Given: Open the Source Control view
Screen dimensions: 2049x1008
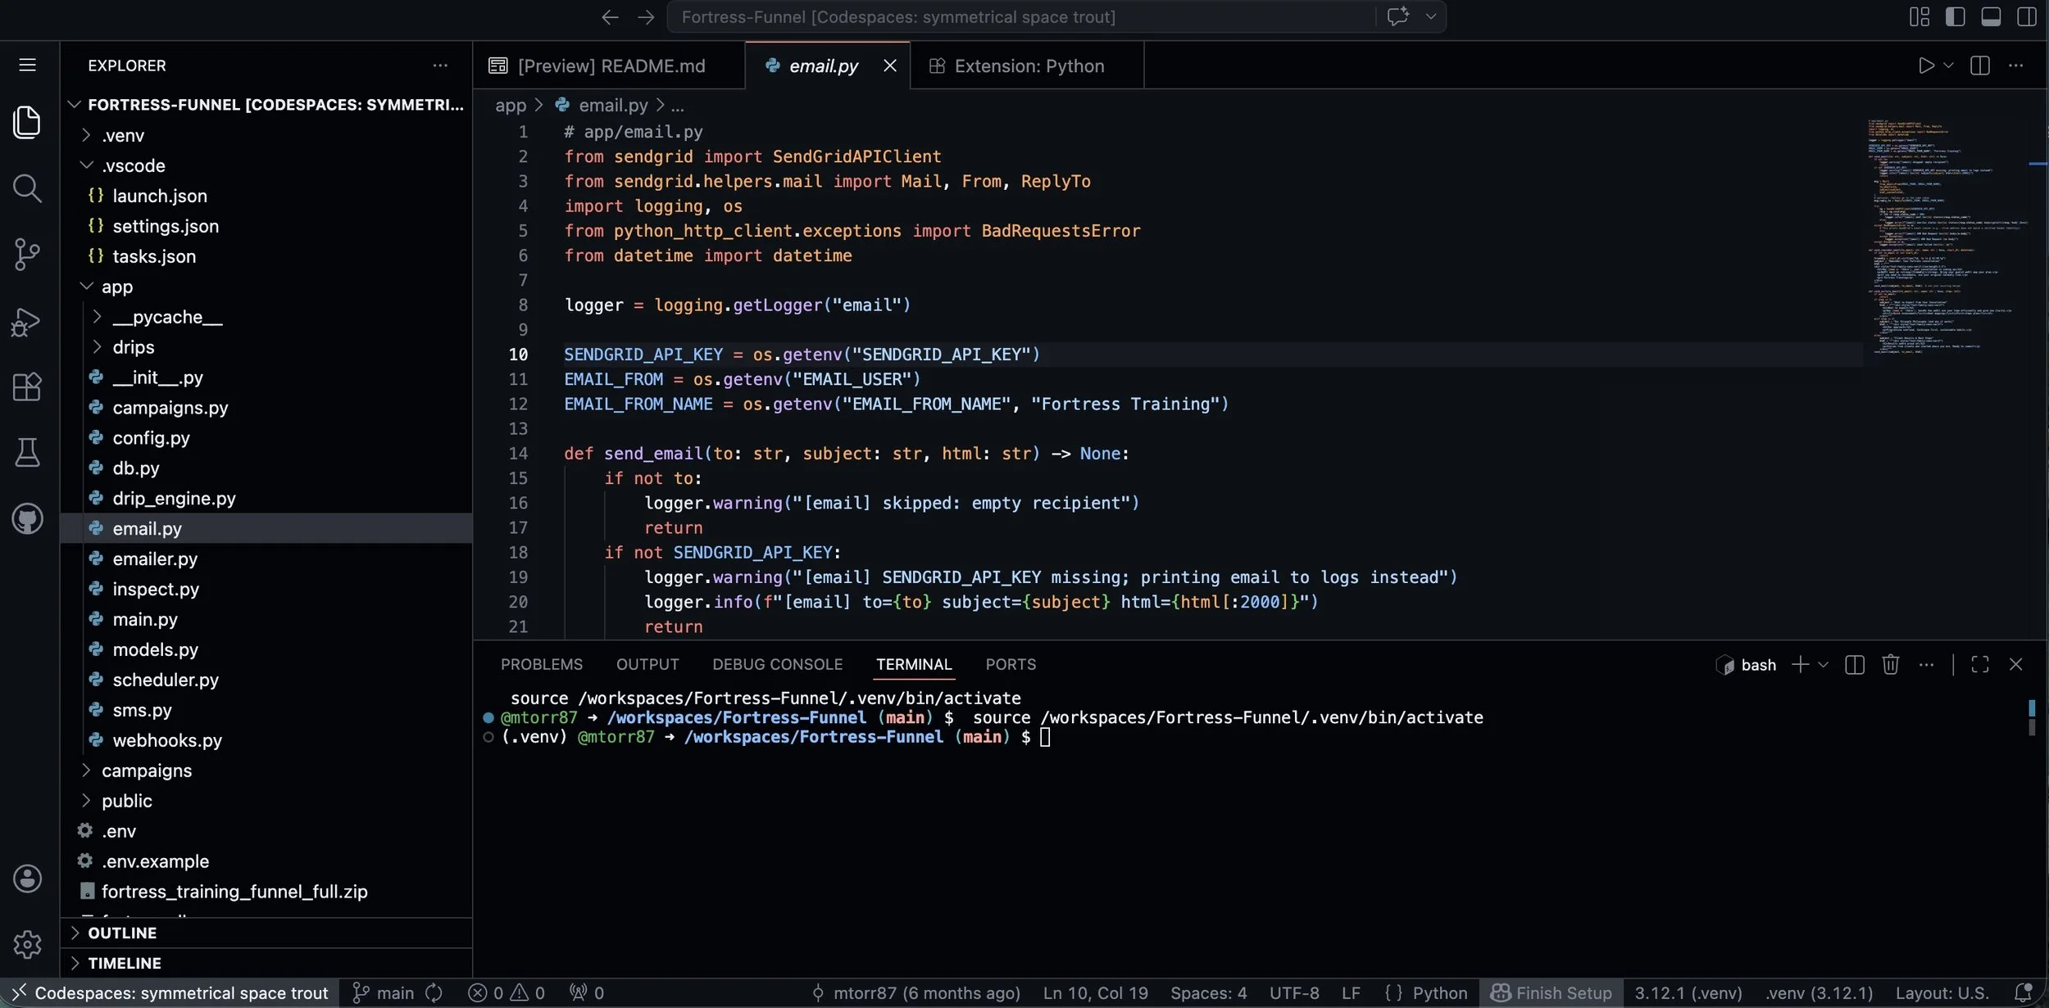Looking at the screenshot, I should tap(27, 254).
